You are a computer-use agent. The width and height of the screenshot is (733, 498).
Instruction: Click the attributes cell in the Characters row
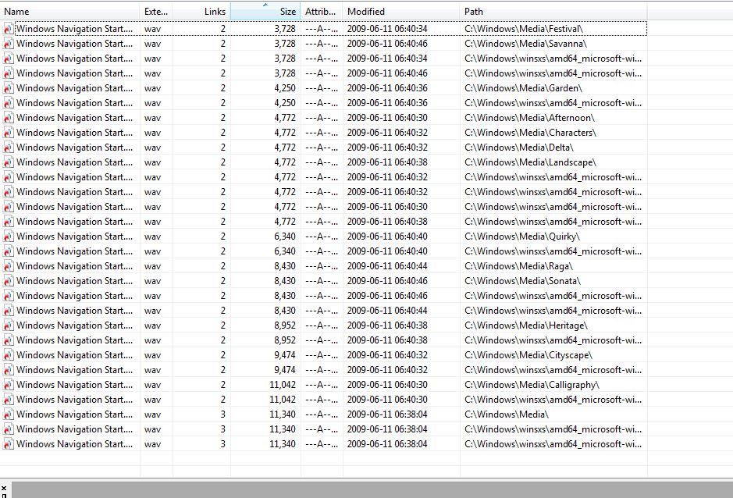pos(322,133)
